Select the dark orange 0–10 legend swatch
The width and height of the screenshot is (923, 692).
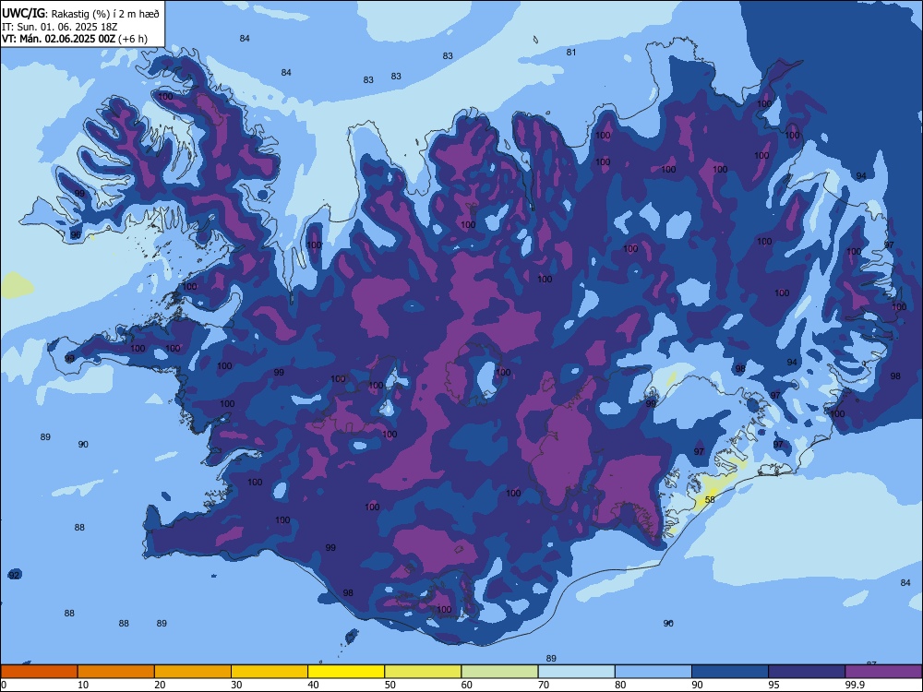39,672
